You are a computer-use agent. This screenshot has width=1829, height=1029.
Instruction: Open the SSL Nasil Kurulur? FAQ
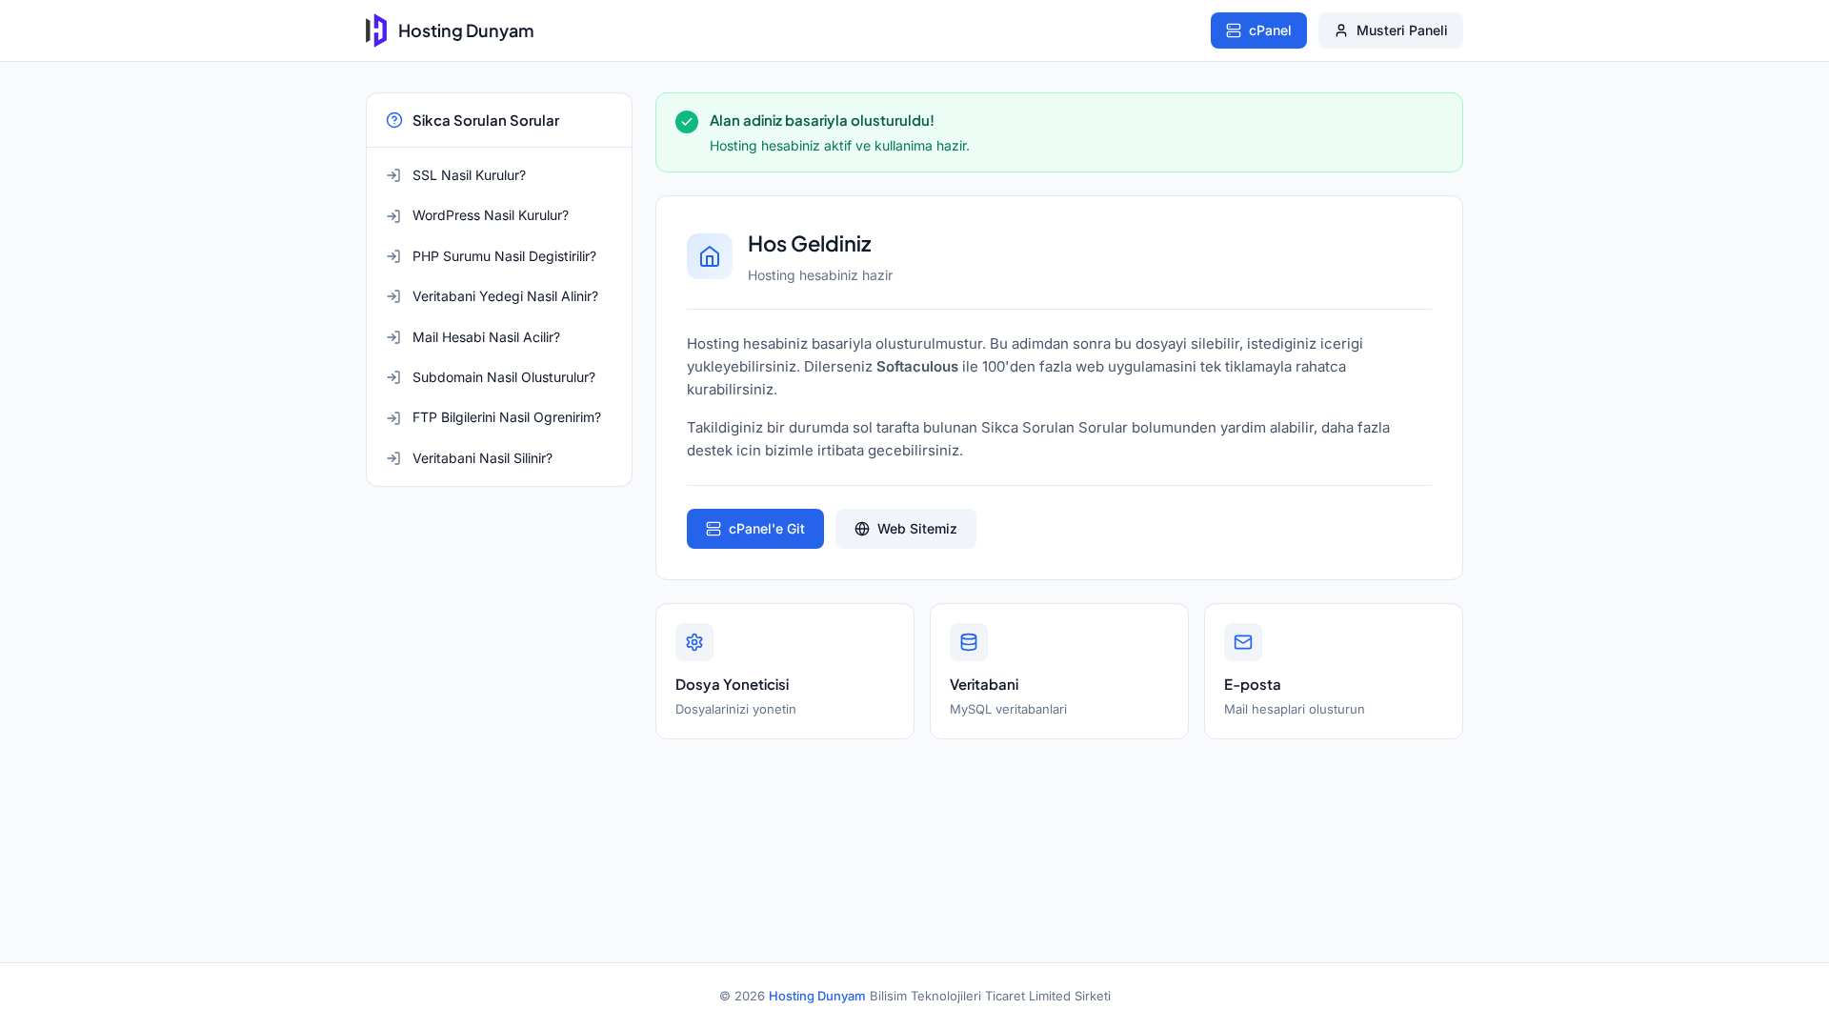tap(499, 175)
